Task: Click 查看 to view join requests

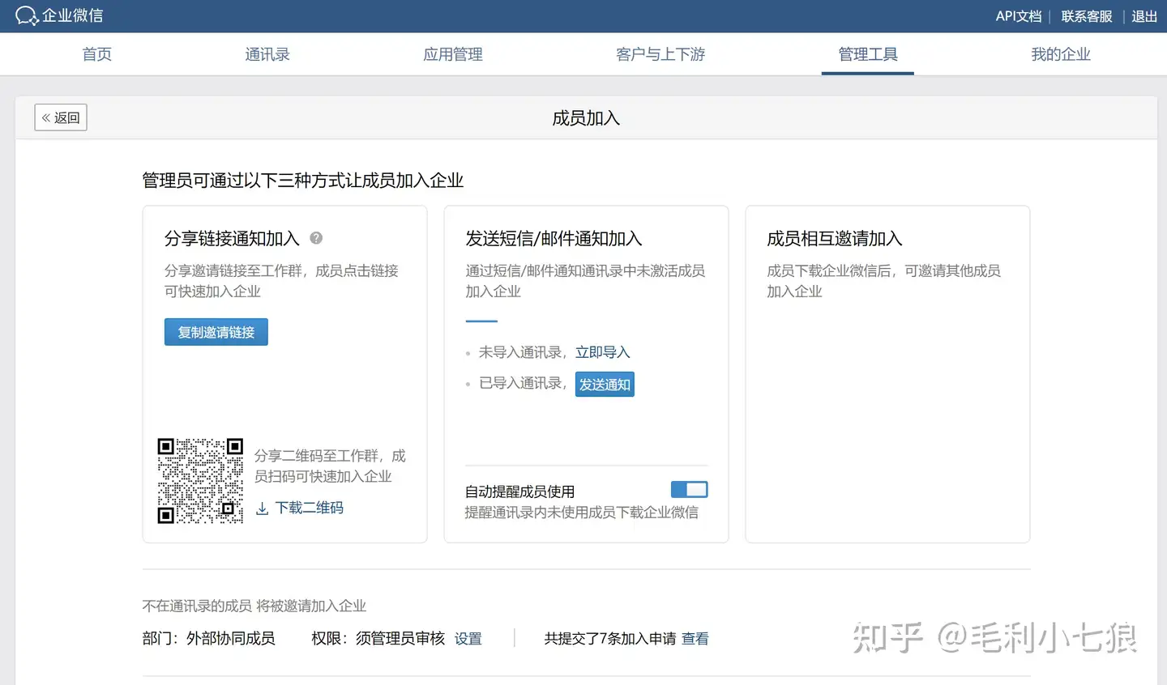Action: tap(695, 639)
